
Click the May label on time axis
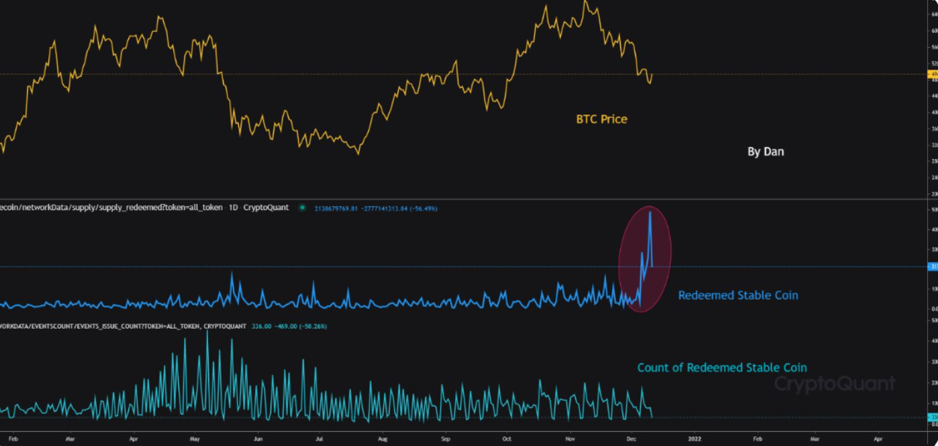click(x=194, y=439)
